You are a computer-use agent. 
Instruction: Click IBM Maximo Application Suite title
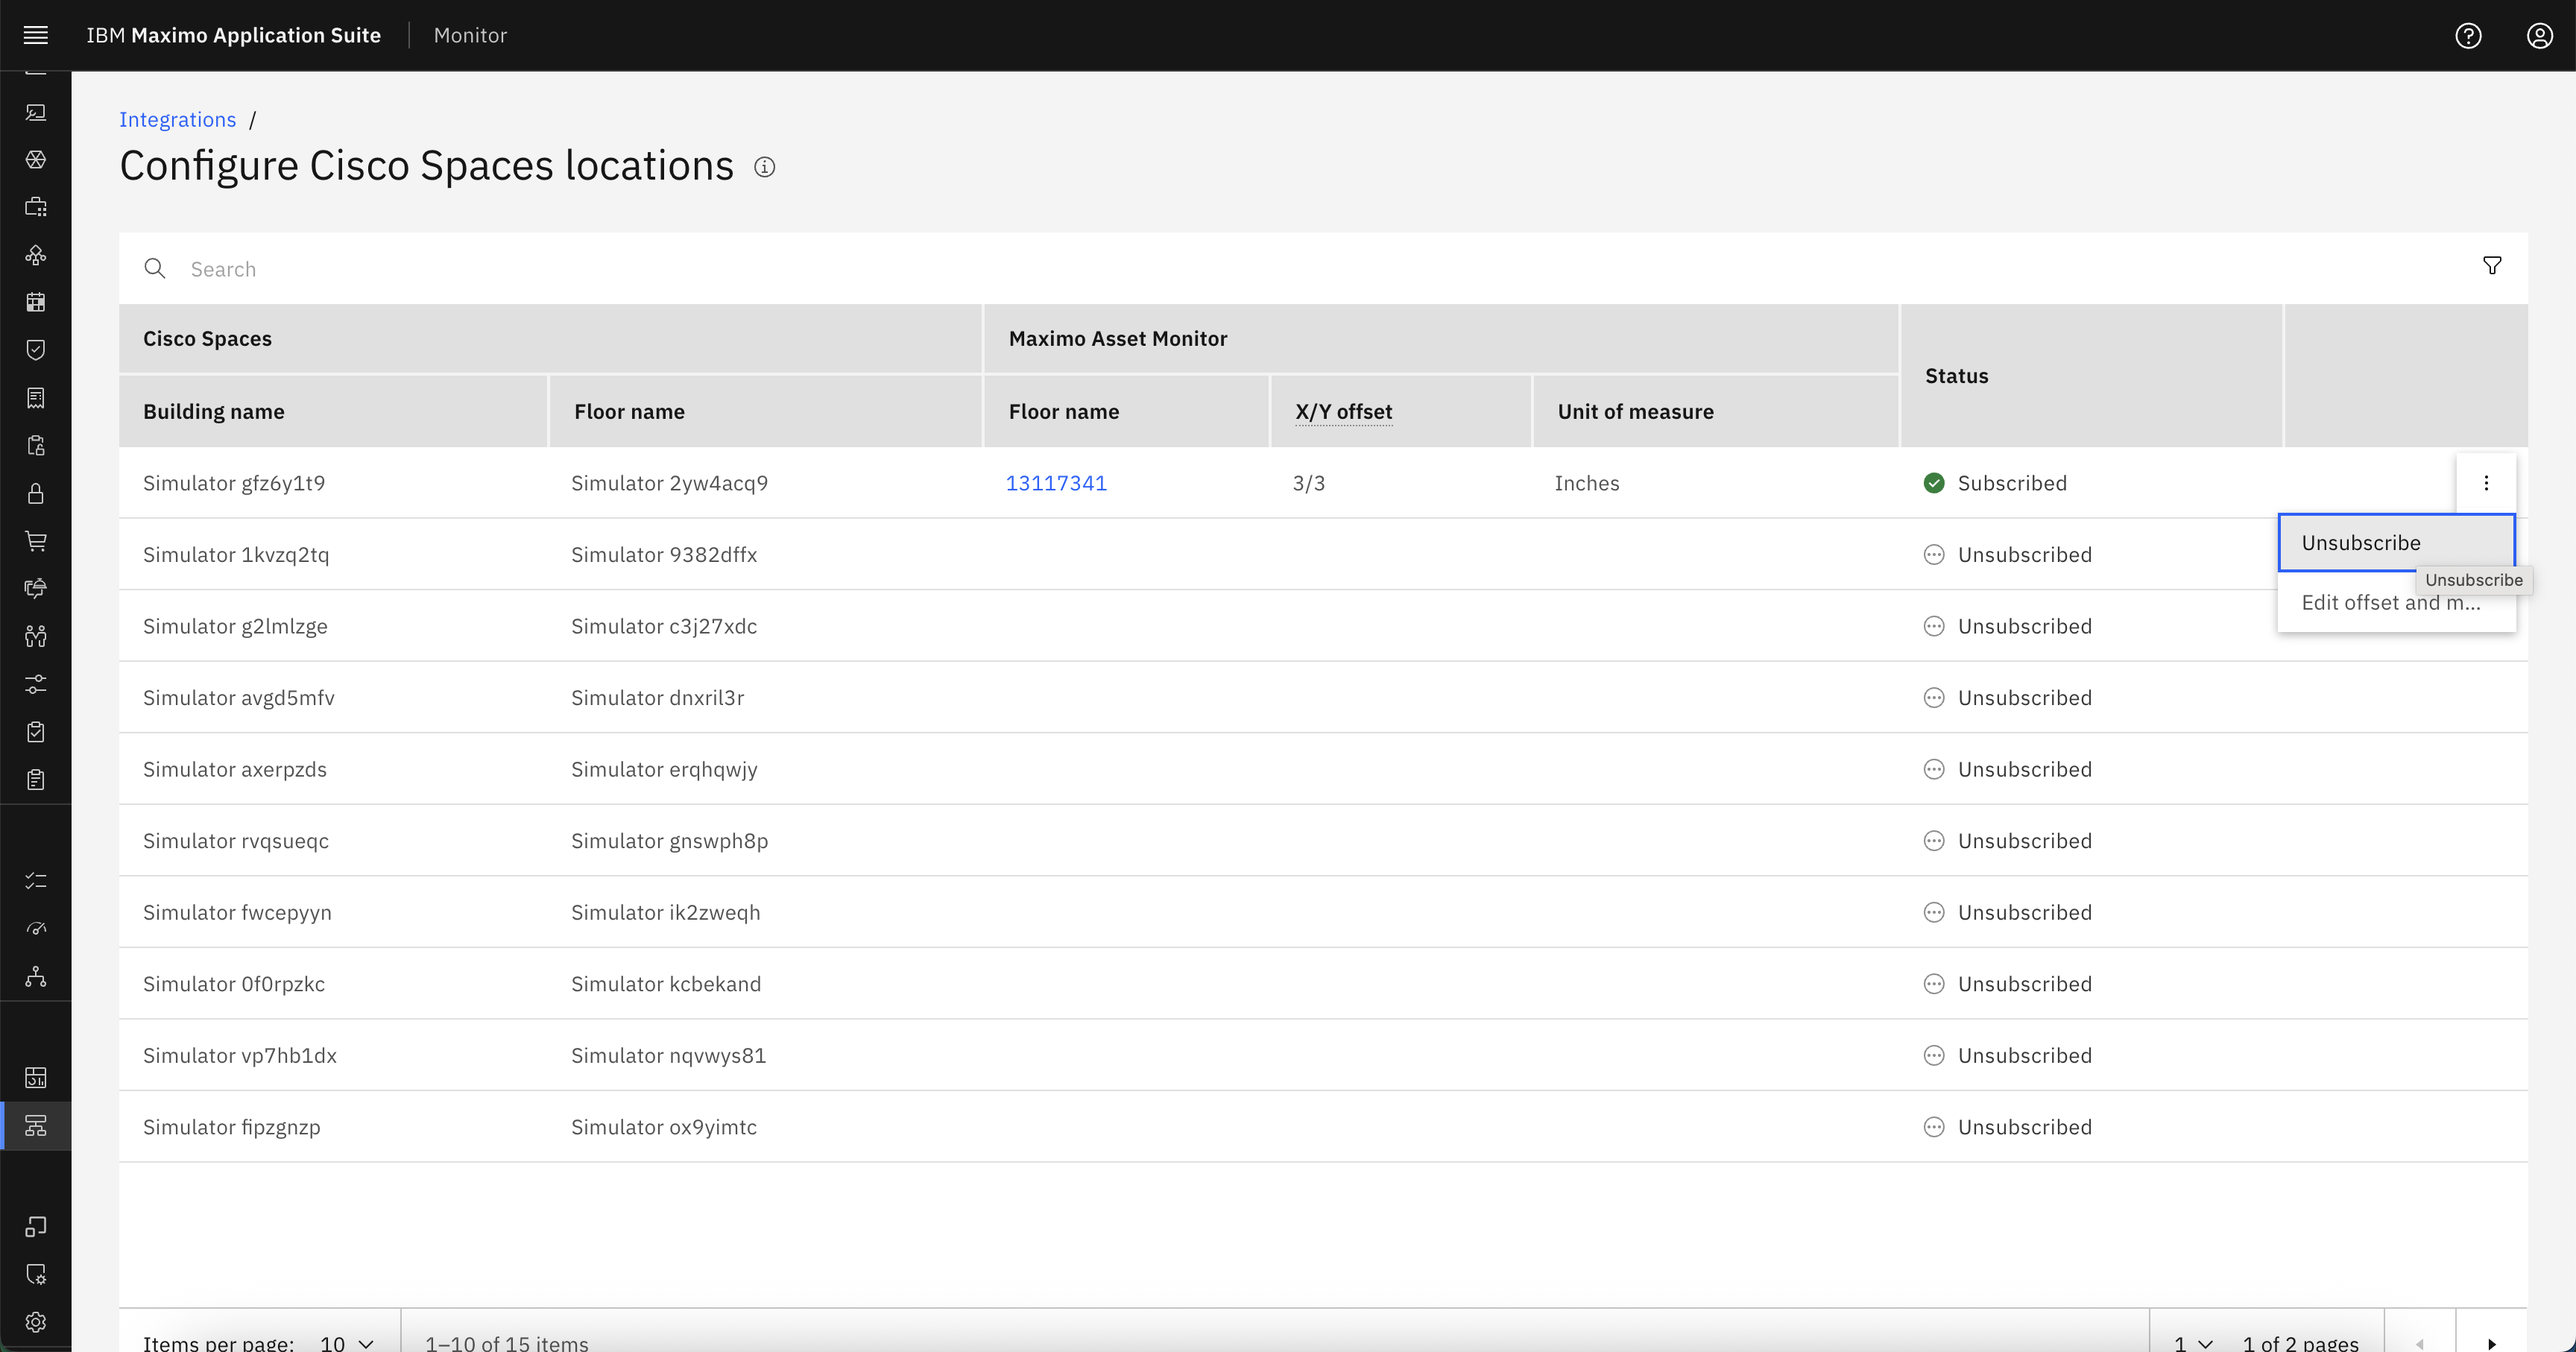click(x=233, y=35)
